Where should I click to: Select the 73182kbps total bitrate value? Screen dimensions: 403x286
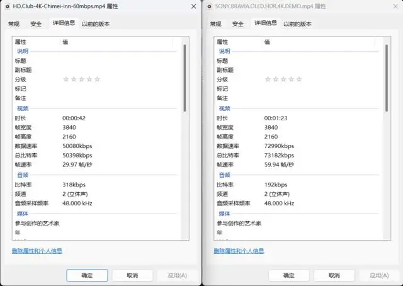tap(279, 156)
